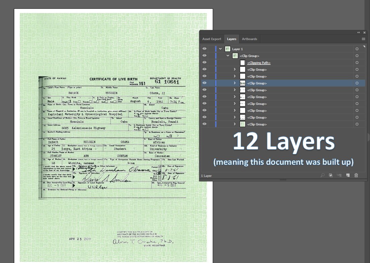Click target circle of green-thumbnail Clip Group
370x263 pixels.
(x=357, y=124)
